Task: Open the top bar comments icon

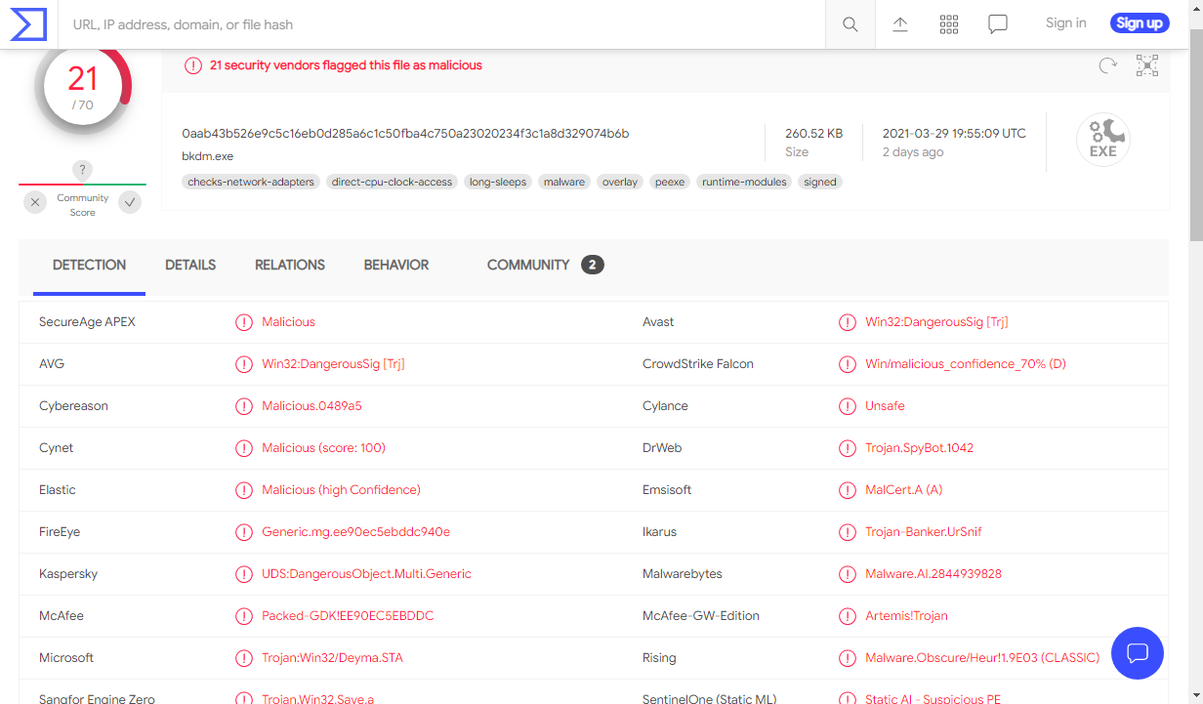Action: click(x=998, y=24)
